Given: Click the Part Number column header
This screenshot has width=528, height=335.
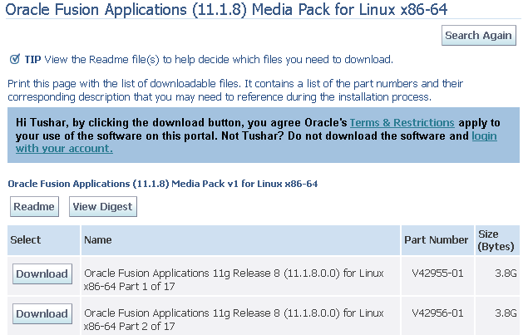Looking at the screenshot, I should 436,239.
